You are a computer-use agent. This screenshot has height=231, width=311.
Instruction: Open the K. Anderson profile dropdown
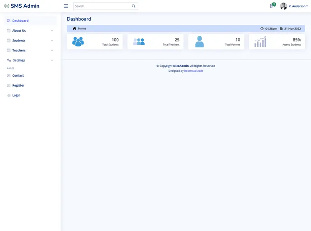(298, 6)
